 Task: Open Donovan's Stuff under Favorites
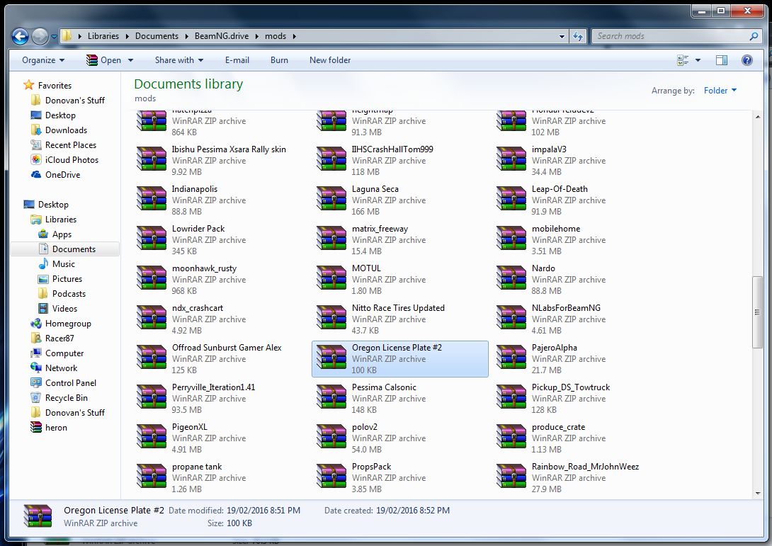click(75, 101)
